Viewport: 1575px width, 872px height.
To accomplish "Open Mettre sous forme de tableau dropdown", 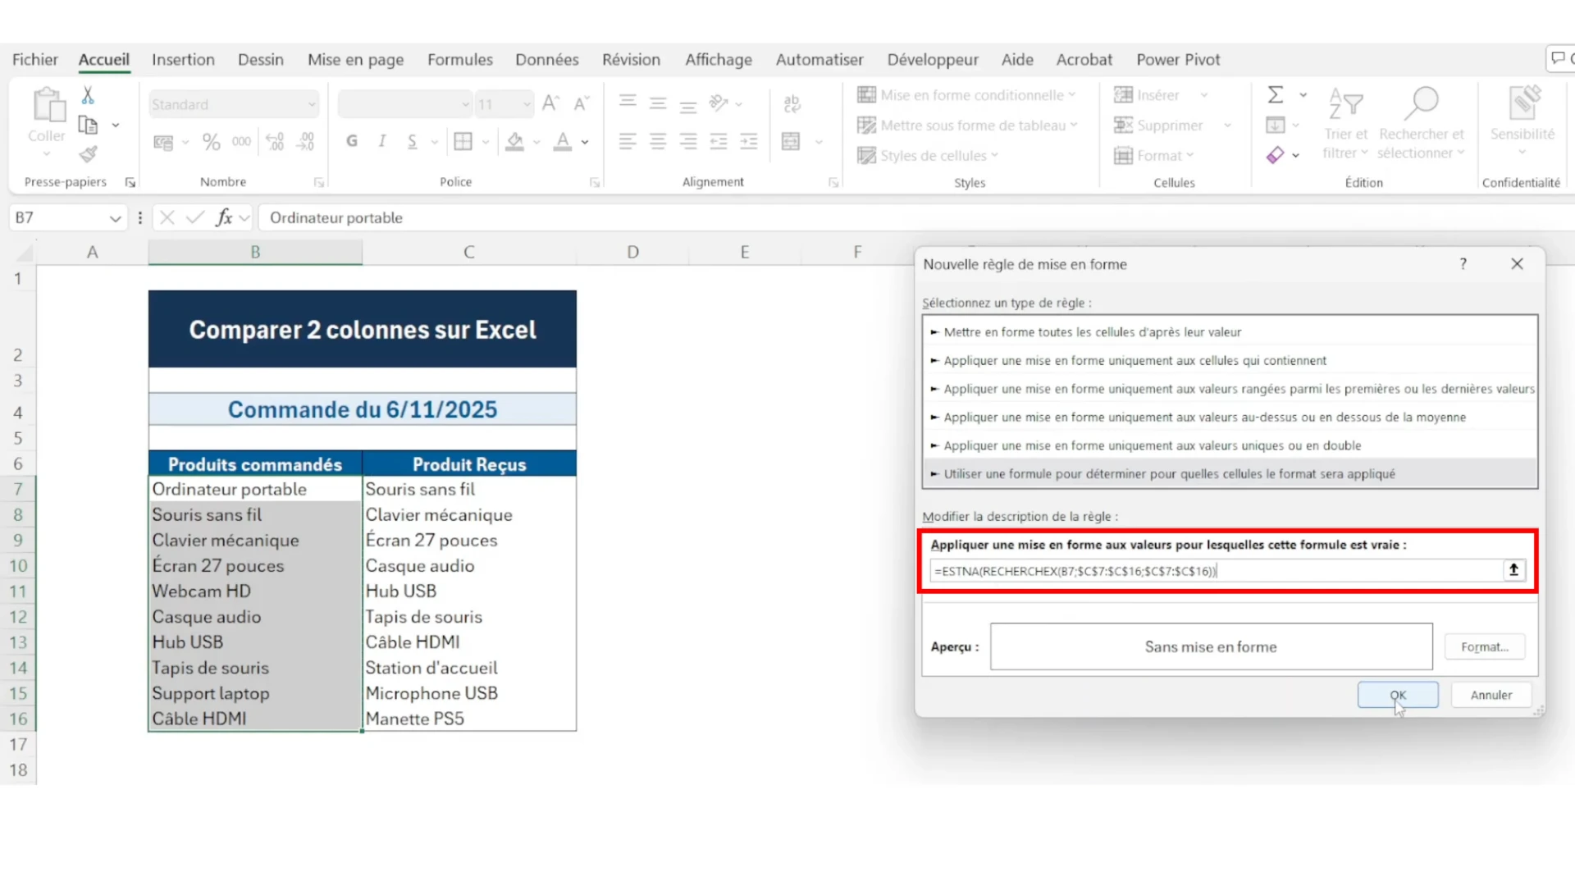I will 967,126.
